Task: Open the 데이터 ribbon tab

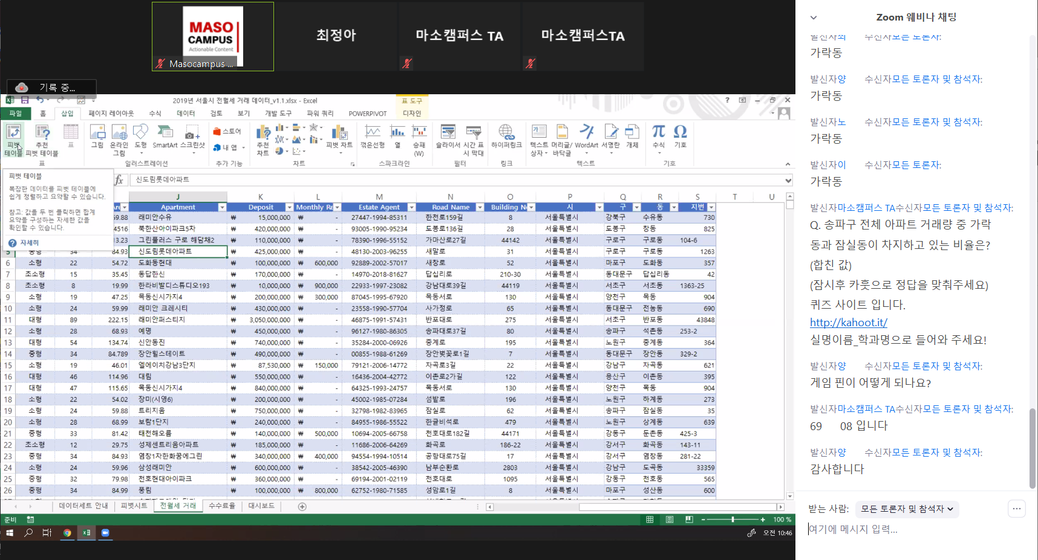Action: click(185, 114)
